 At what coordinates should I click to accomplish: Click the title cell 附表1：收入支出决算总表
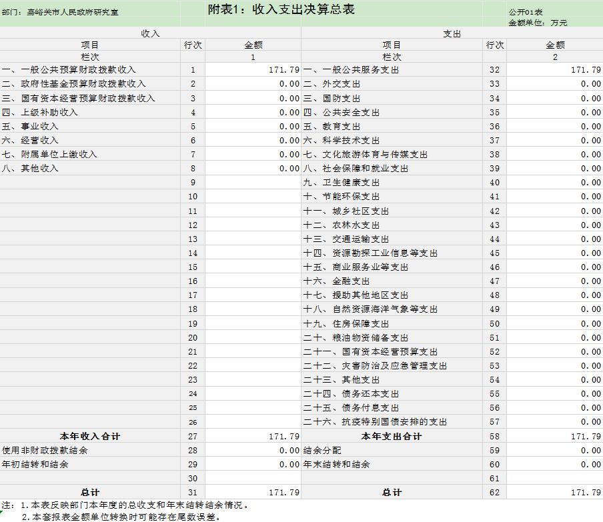(281, 9)
